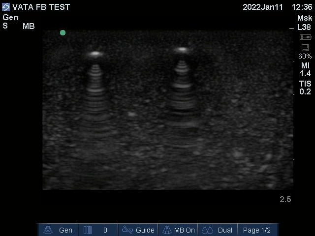This screenshot has height=236, width=315.
Task: Select the L38 transducer label
Action: pyautogui.click(x=304, y=28)
